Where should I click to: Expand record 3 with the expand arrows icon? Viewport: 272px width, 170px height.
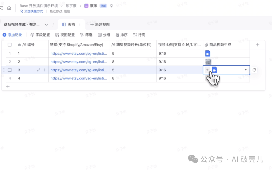click(x=39, y=70)
